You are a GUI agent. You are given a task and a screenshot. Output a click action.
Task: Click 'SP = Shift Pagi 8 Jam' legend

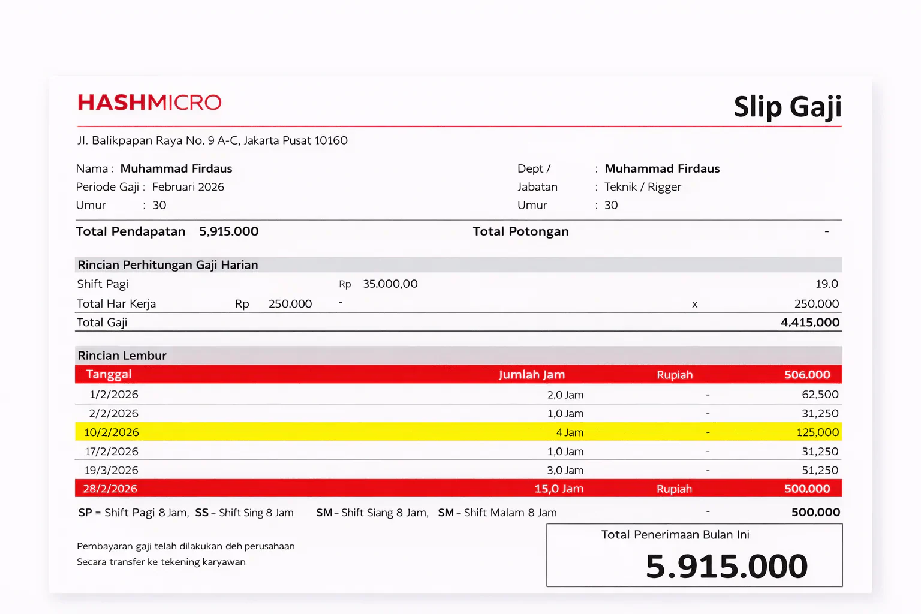(134, 513)
